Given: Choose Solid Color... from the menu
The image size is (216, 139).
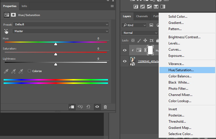Looking at the screenshot, I should 187,17.
